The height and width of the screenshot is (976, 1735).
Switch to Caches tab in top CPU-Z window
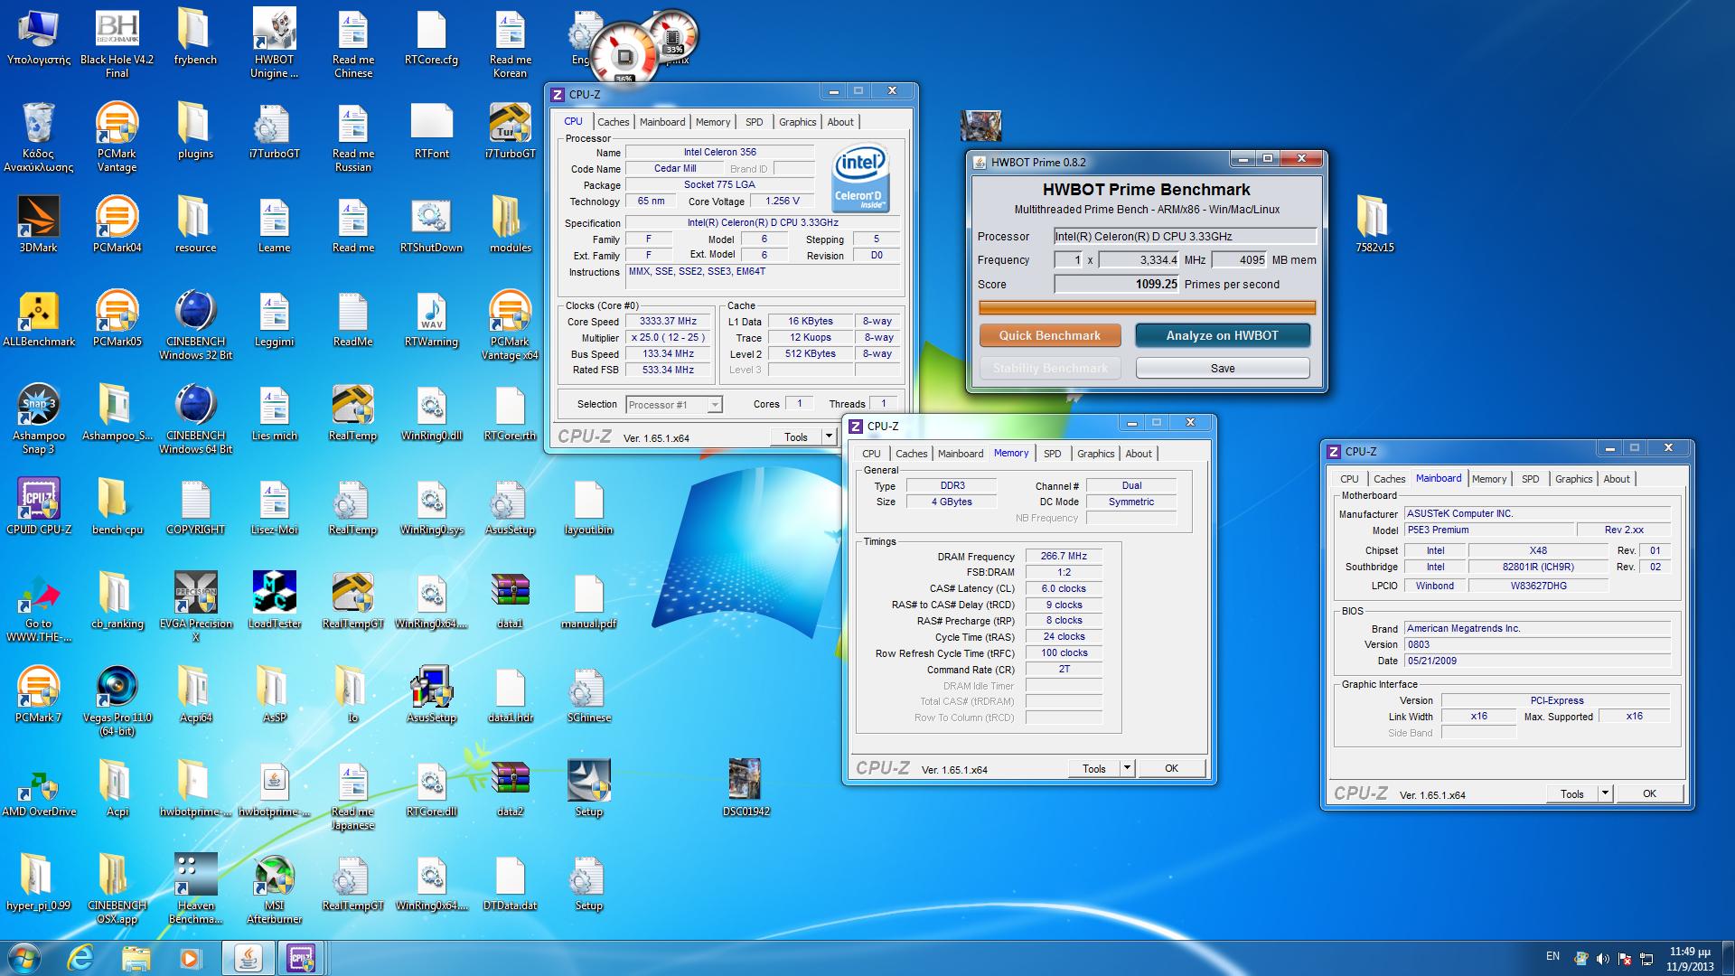click(613, 122)
